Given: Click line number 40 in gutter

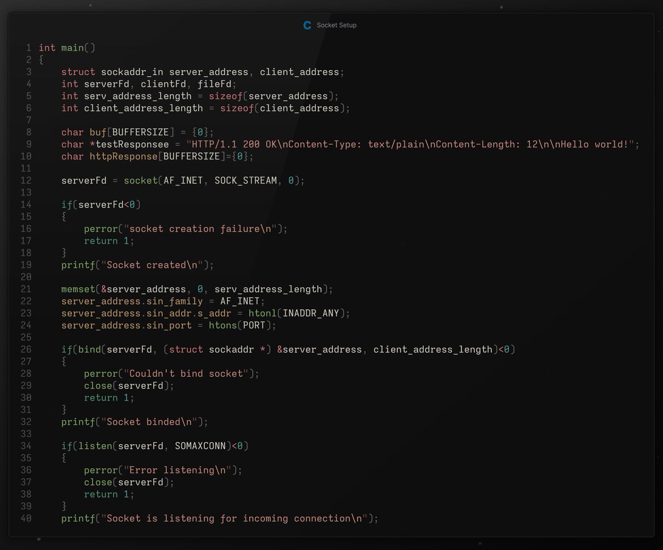Looking at the screenshot, I should click(x=26, y=519).
